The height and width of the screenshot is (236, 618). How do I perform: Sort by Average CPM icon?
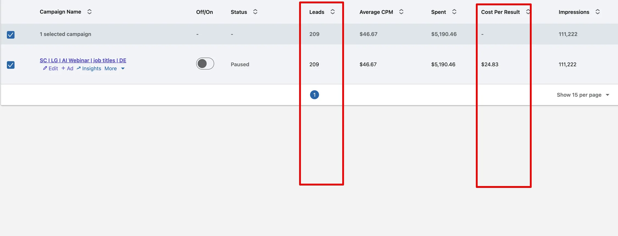pyautogui.click(x=401, y=12)
